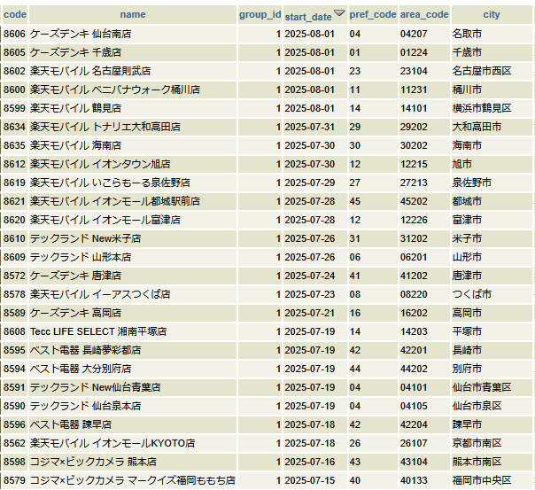
Task: Select name cell 楽天モバイル 名古屋則武店
Action: point(133,71)
